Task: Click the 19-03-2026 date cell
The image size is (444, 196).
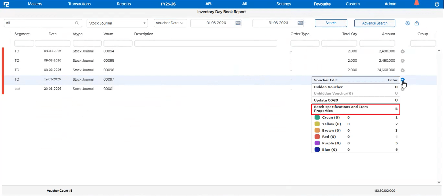Action: [x=52, y=79]
